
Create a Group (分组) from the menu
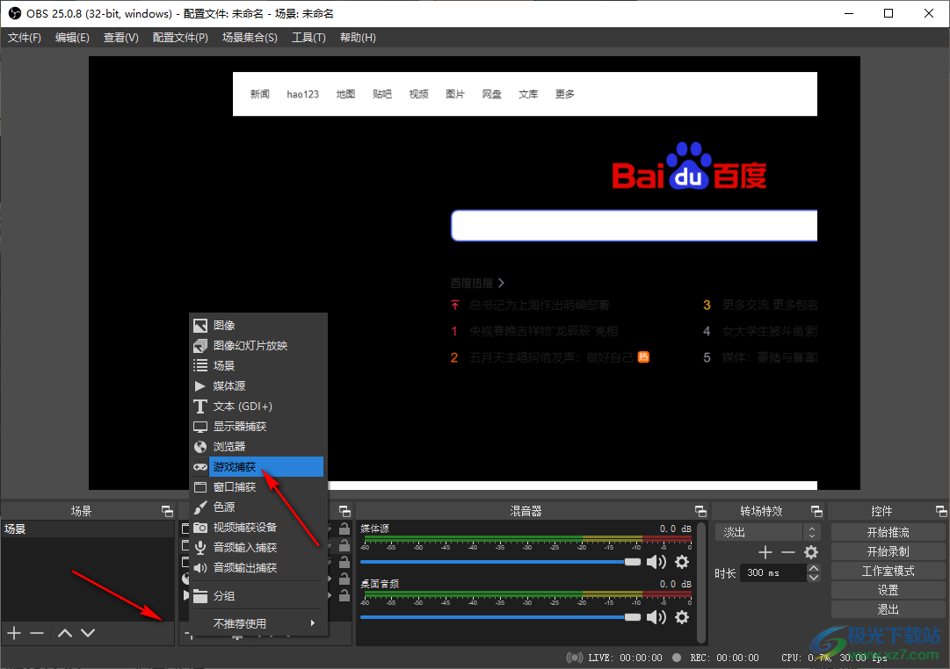pyautogui.click(x=258, y=596)
